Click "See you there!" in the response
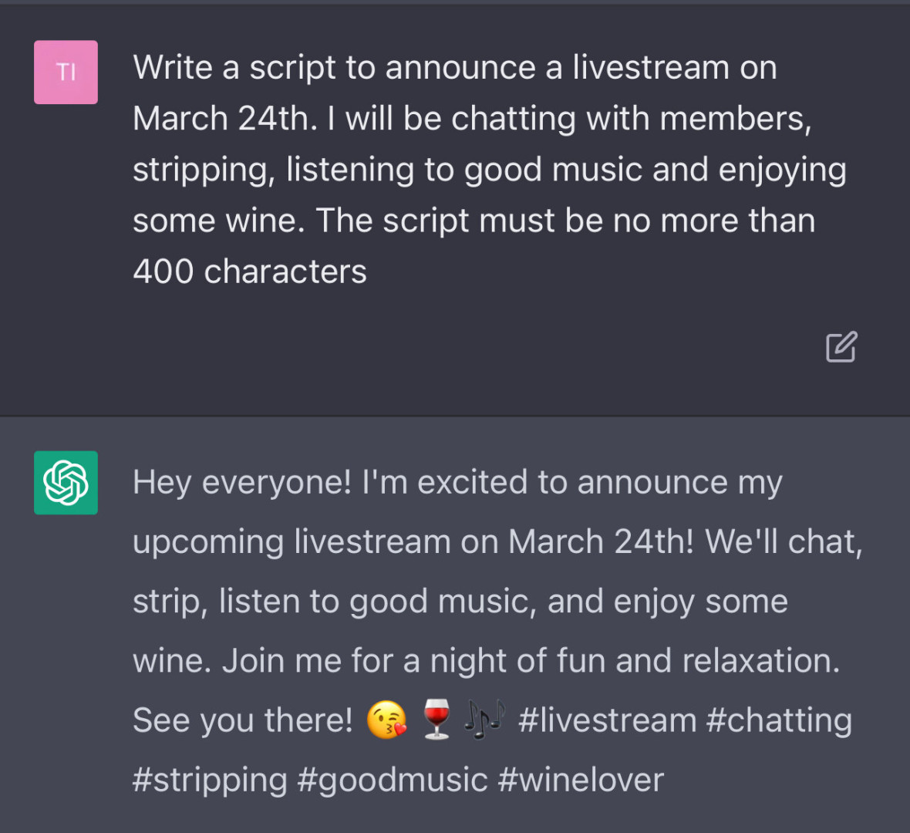Screen dimensions: 910x833 click(242, 720)
